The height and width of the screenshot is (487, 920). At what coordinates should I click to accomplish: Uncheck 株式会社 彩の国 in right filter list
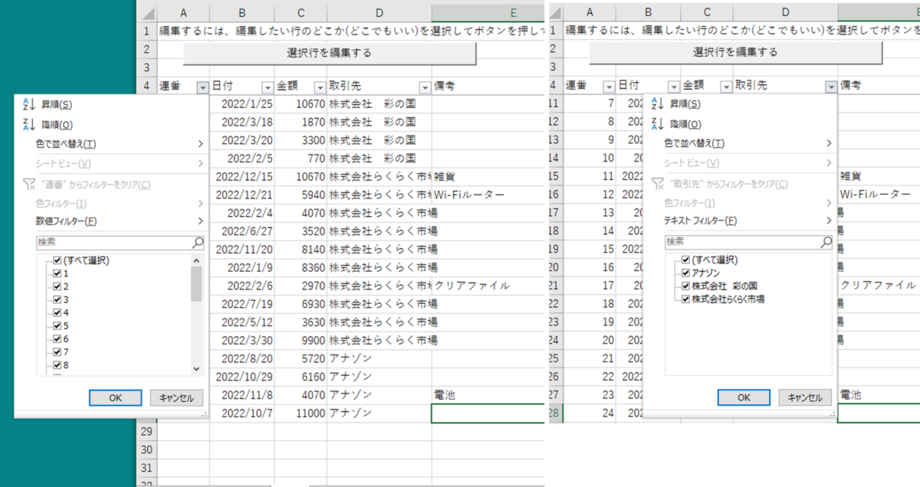pyautogui.click(x=685, y=286)
